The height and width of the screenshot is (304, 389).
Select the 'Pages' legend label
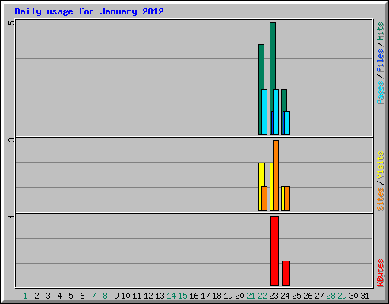tap(381, 93)
